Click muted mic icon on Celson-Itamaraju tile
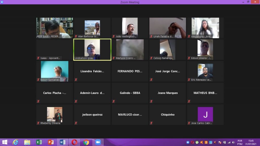 coord(151,58)
